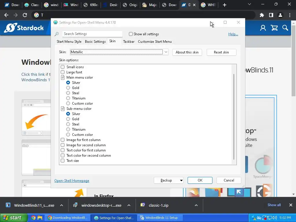Click the WindowBlinds11 exe download icon
Viewport: 296px width, 222px height.
[8, 205]
